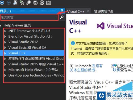Click the Print icon in toolbar

click(35, 3)
